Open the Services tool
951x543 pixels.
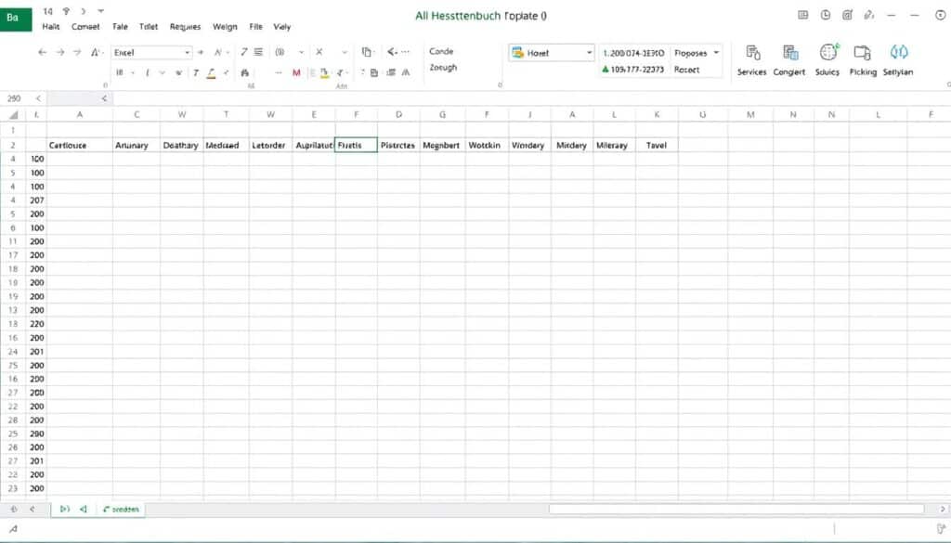point(751,60)
